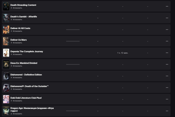
Task: Open Deus Ex: Mankind Divided title
Action: point(24,63)
